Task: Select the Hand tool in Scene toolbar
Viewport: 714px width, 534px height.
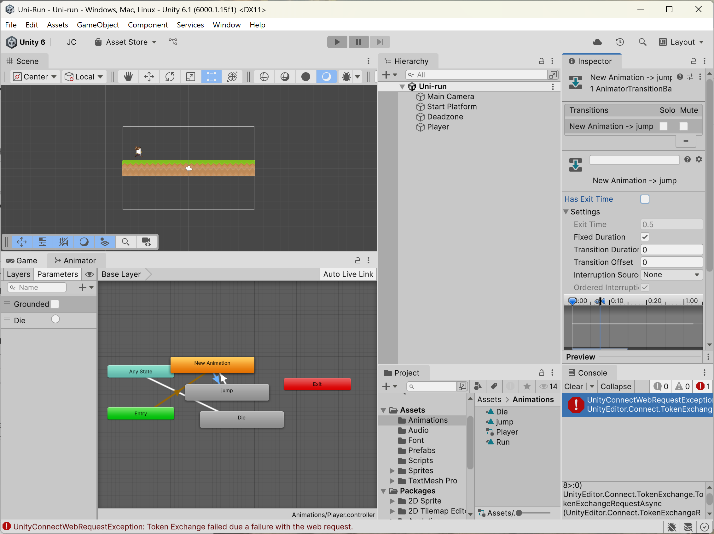Action: pyautogui.click(x=128, y=77)
